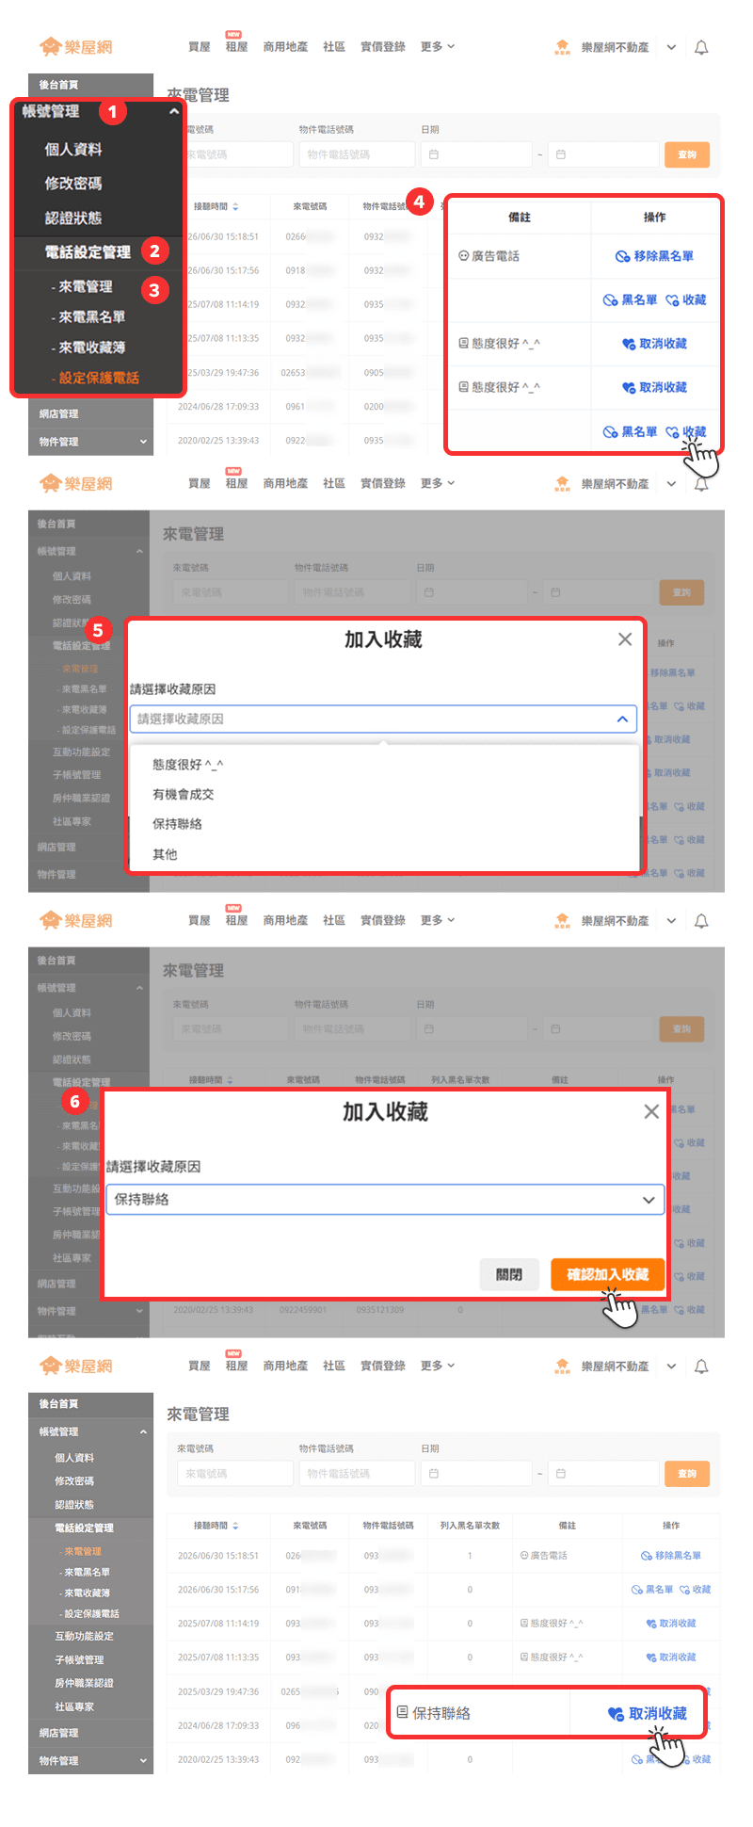The image size is (753, 1827).
Task: Open 租屋 in header above option-list dialog page
Action: pos(236,483)
